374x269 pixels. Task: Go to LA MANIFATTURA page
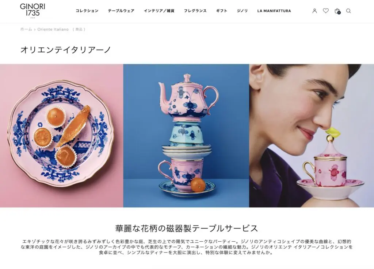pyautogui.click(x=274, y=11)
